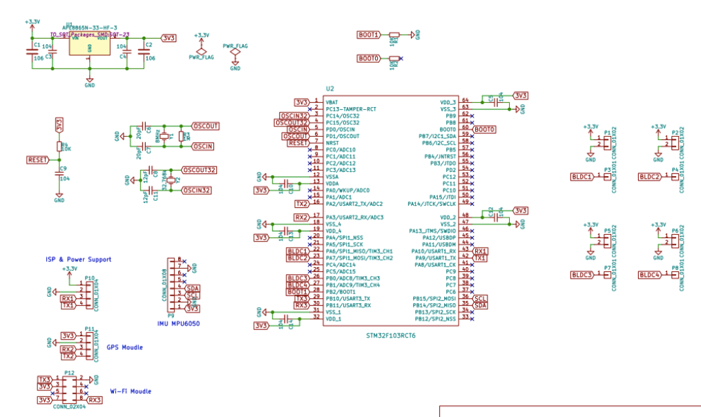
Task: Click the "GPS Moudle" text label
Action: point(124,347)
